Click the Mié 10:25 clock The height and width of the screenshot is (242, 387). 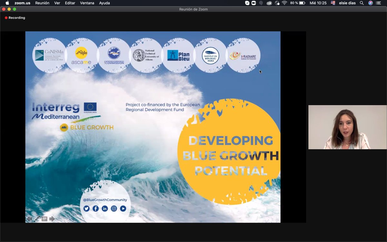[318, 3]
